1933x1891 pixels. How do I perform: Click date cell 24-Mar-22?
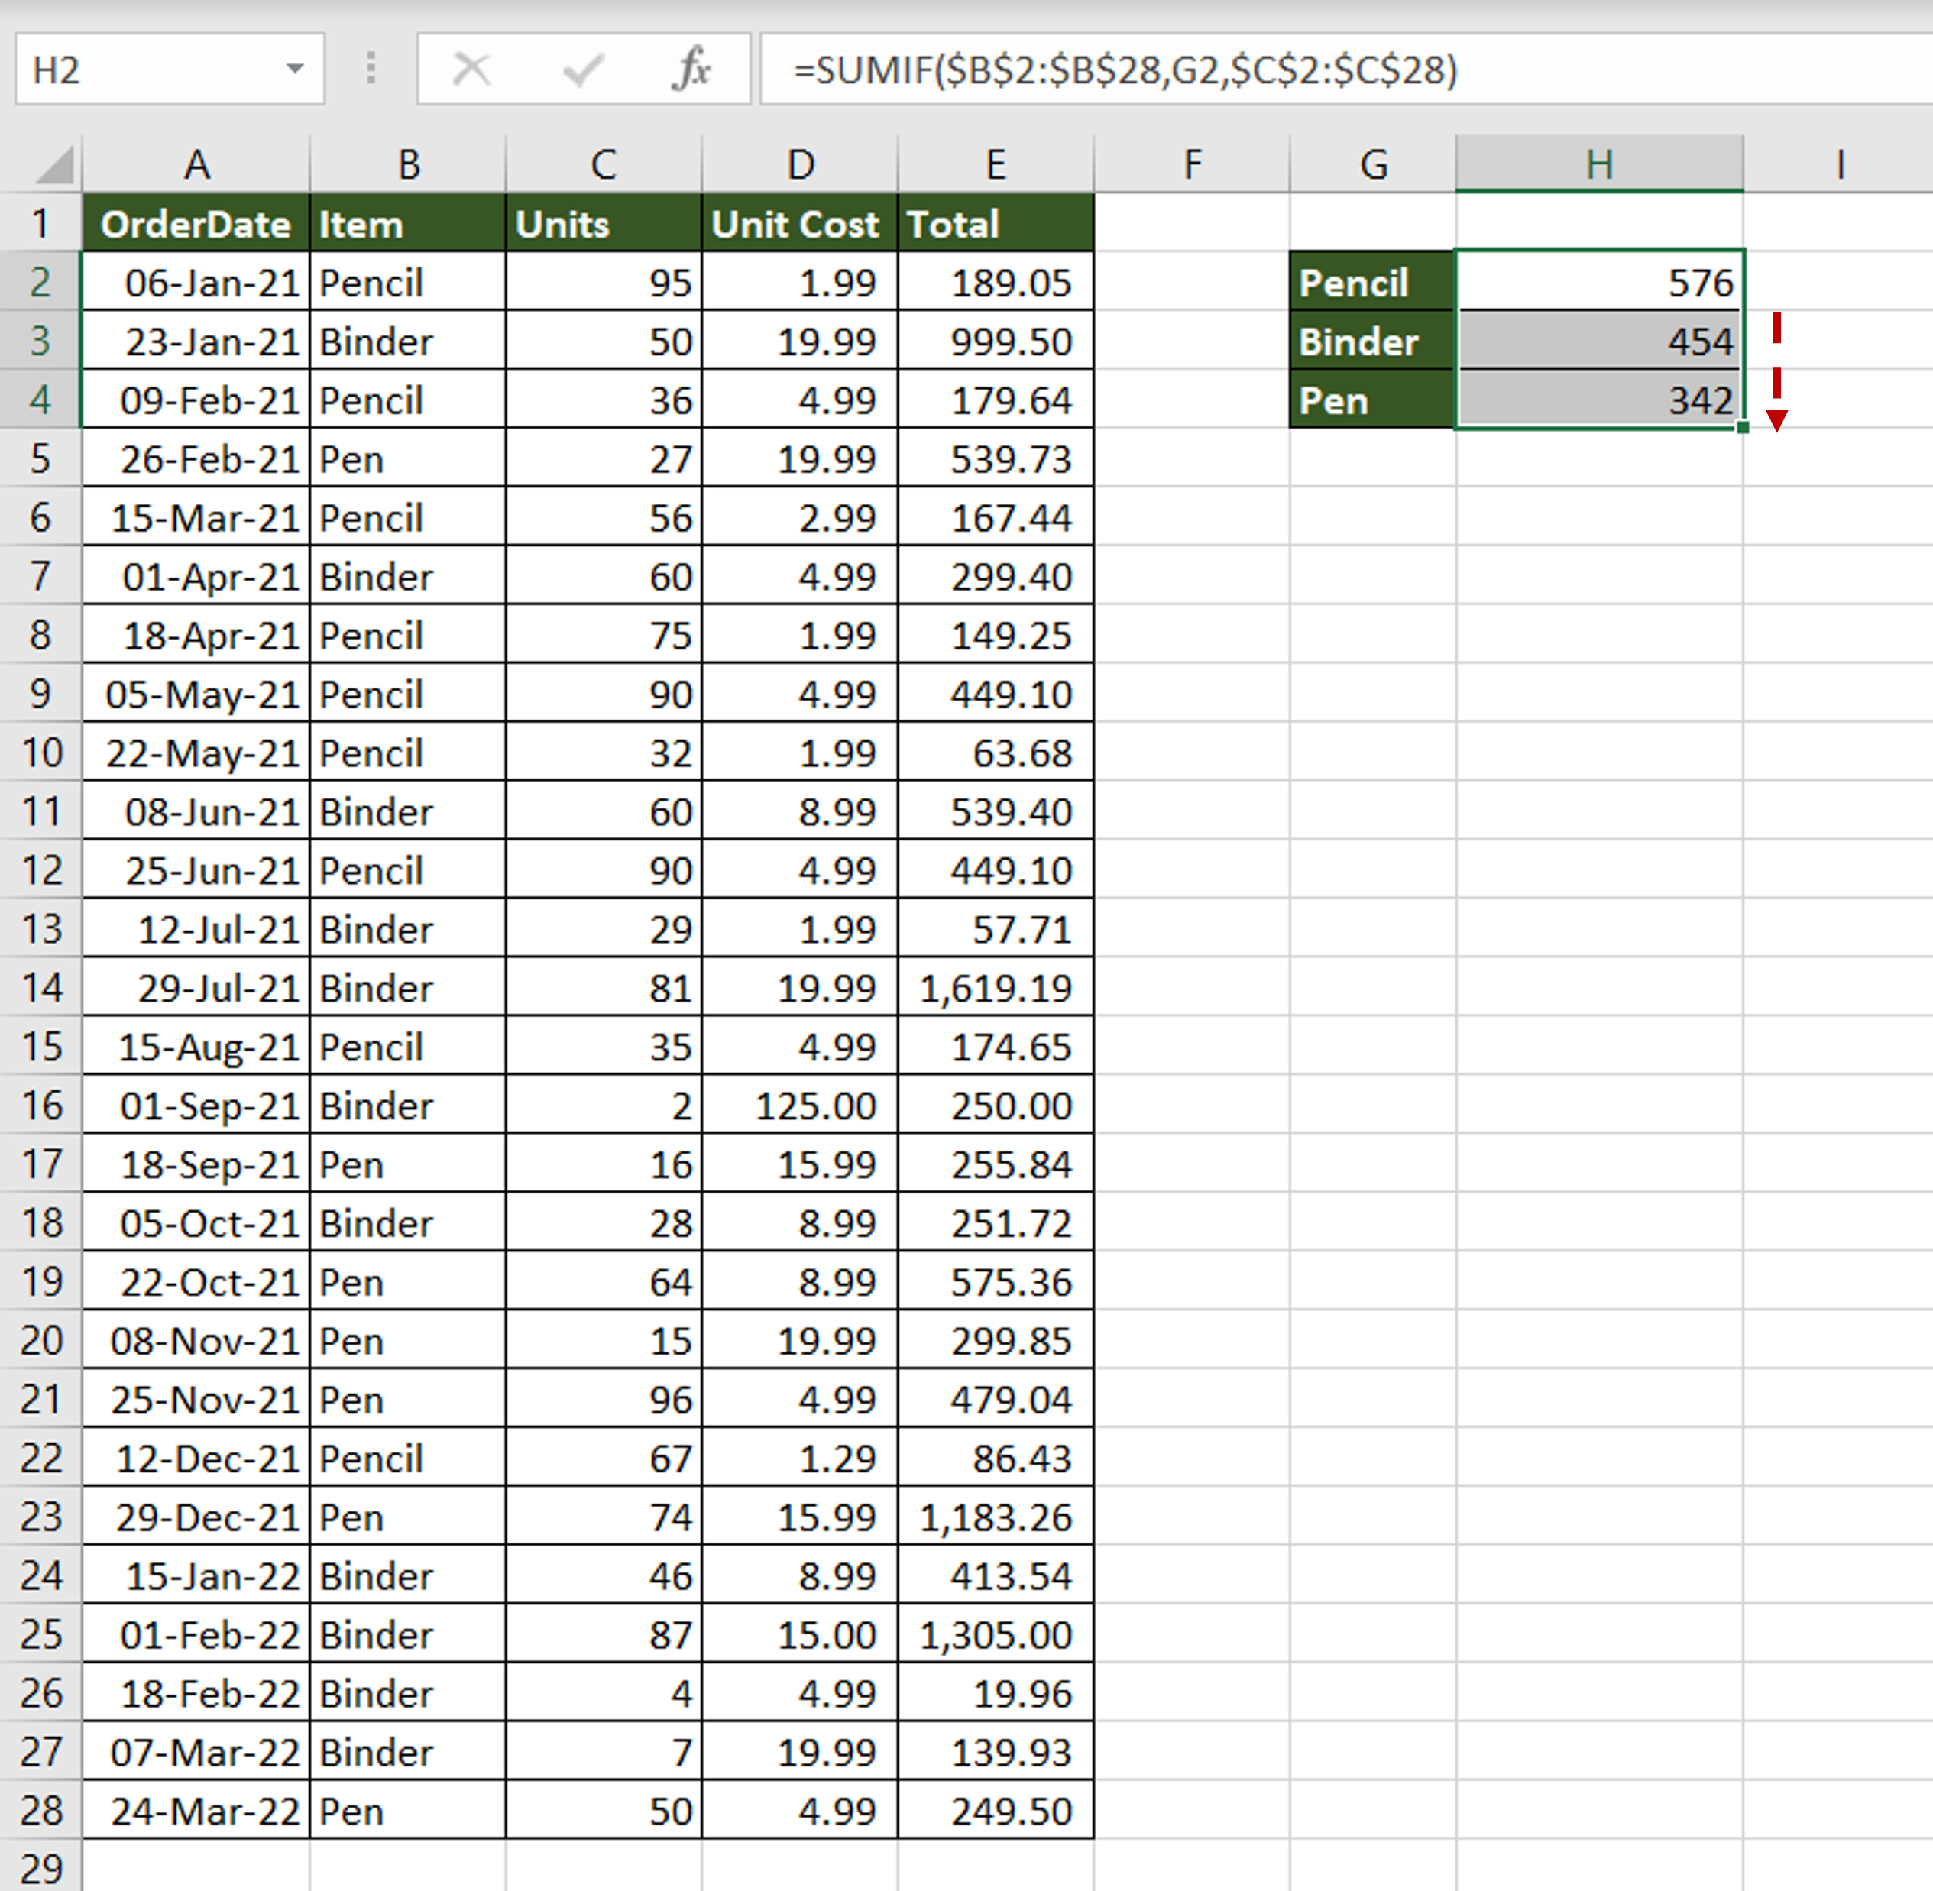(x=196, y=1809)
